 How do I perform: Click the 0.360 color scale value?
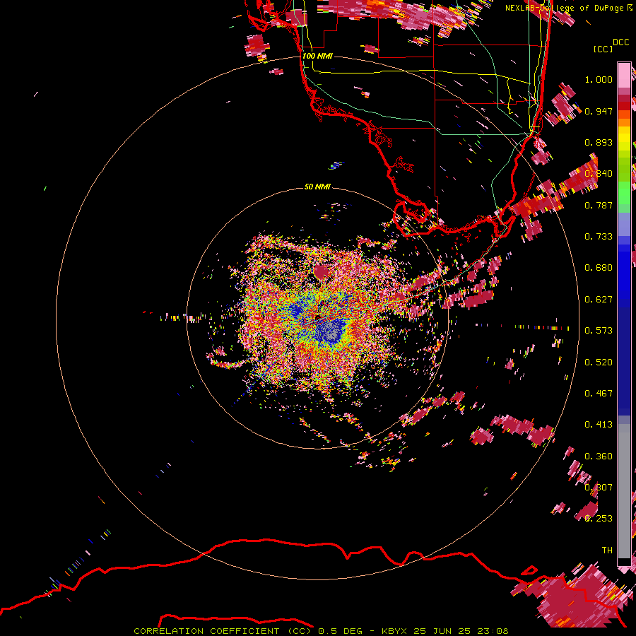click(x=599, y=457)
